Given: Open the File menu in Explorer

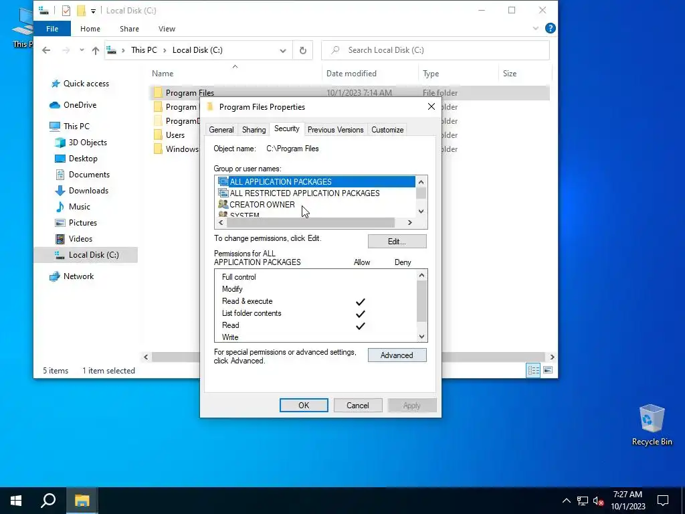Looking at the screenshot, I should 52,29.
